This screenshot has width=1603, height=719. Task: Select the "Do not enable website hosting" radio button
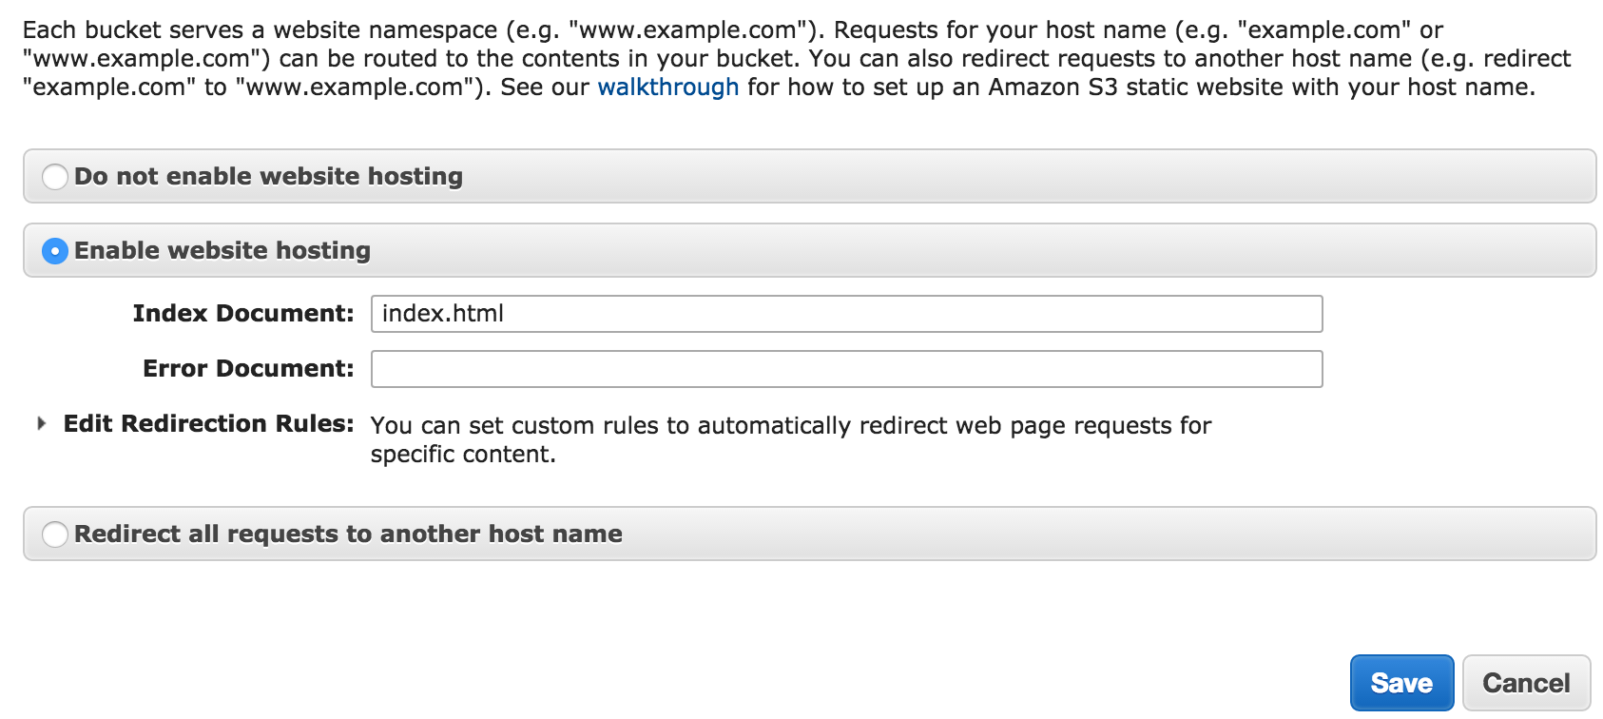pos(55,177)
